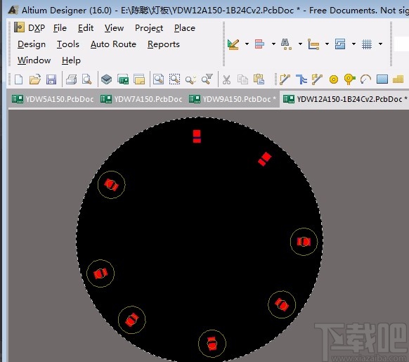Click the Paste clipboard icon
The image size is (409, 362).
(x=259, y=79)
